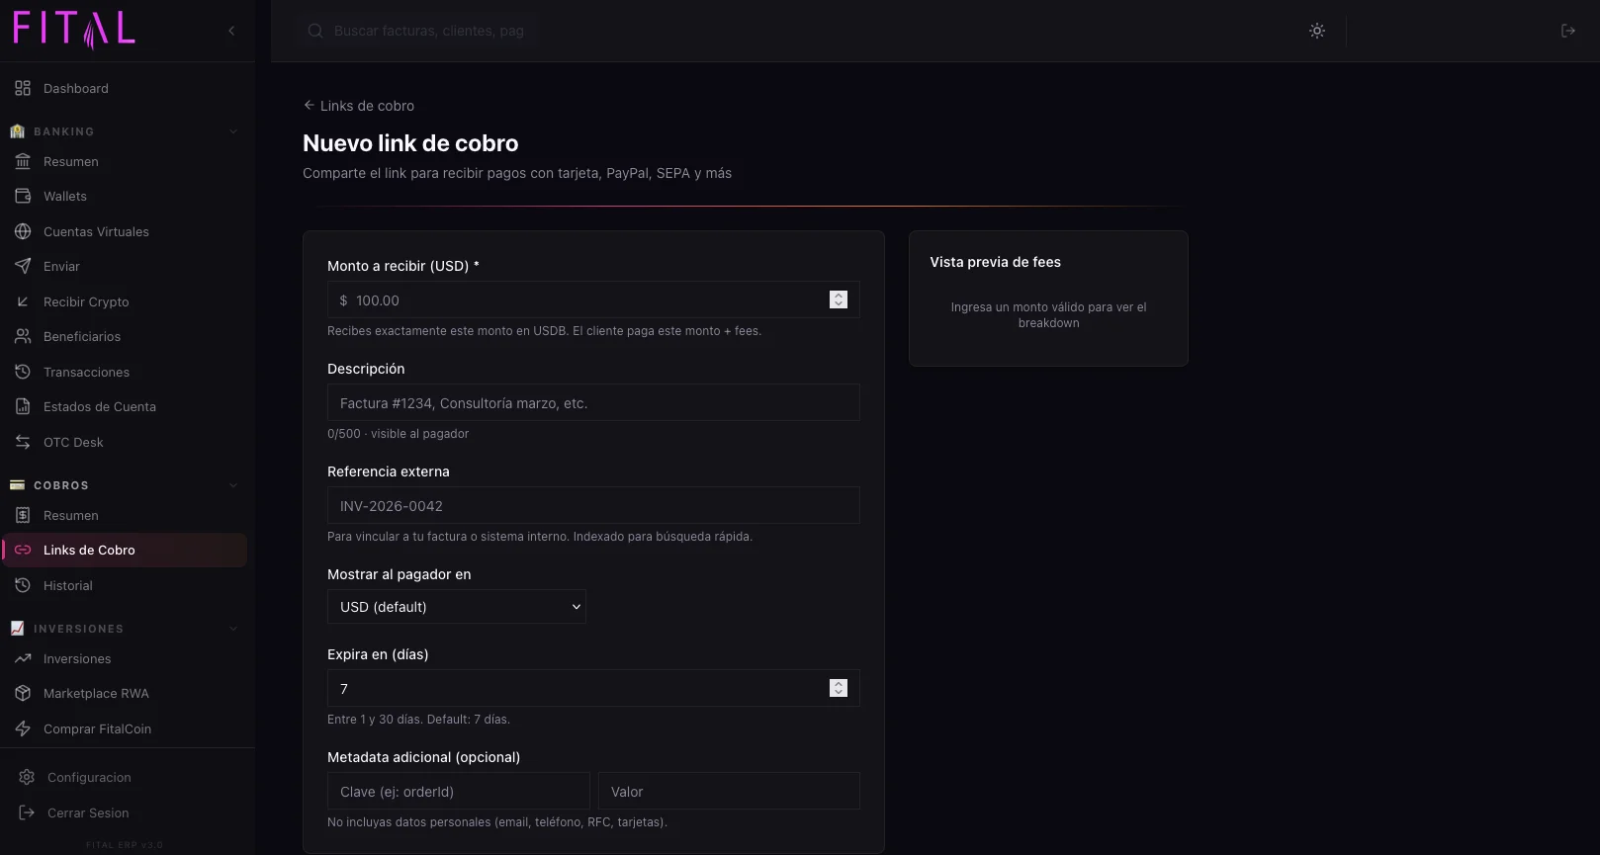Click the Descripción input field
Viewport: 1600px width, 855px height.
click(593, 402)
